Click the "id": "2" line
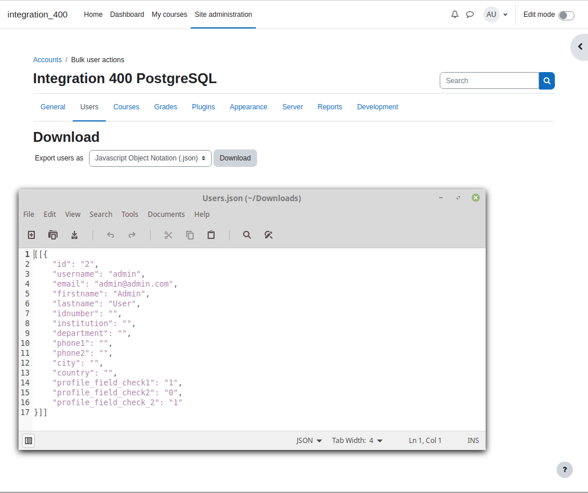 click(75, 265)
